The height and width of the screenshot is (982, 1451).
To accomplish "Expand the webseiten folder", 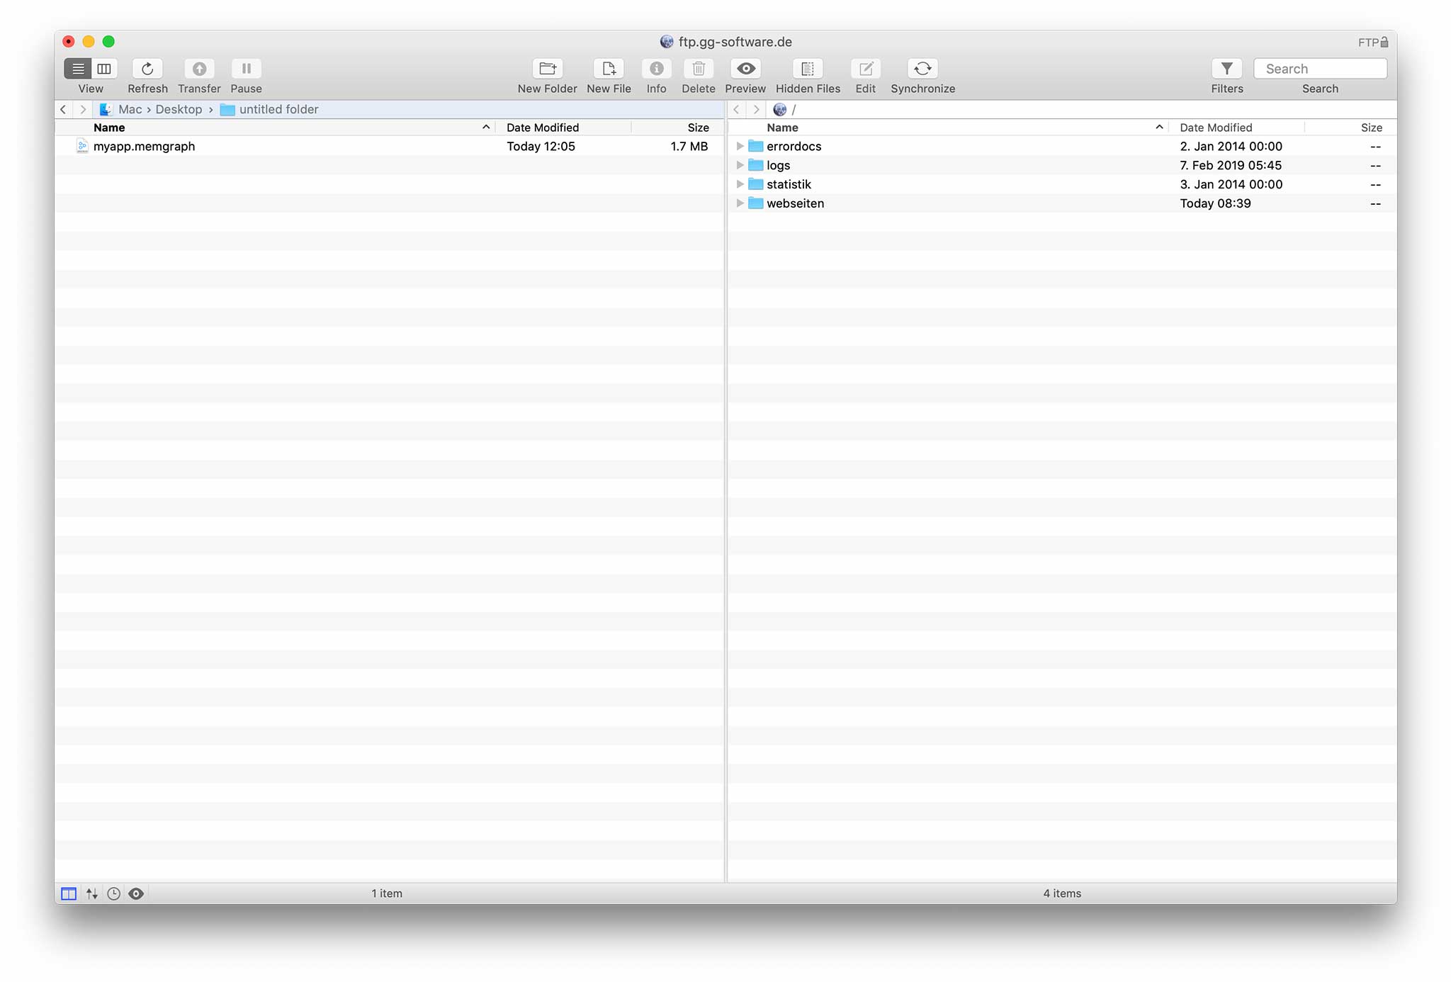I will click(740, 203).
